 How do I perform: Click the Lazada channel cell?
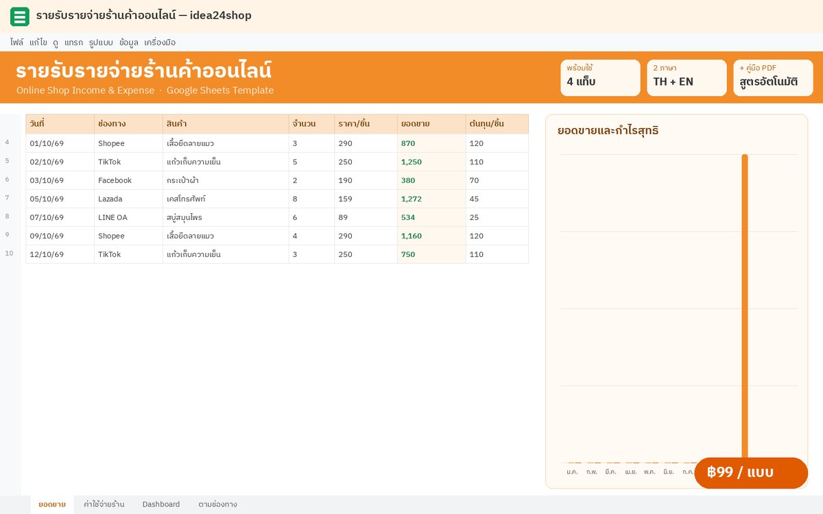tap(128, 199)
